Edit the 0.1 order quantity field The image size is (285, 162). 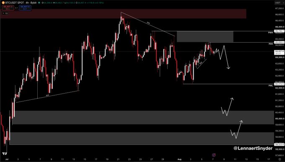16,8
